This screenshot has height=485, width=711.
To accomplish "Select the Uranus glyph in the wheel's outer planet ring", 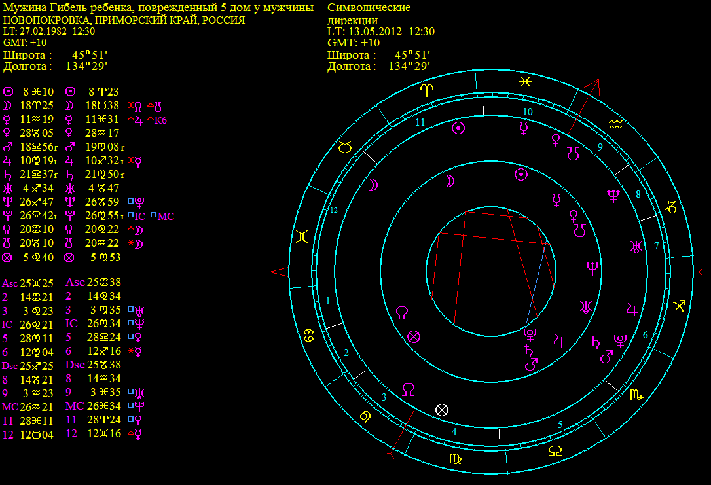I will (x=636, y=246).
